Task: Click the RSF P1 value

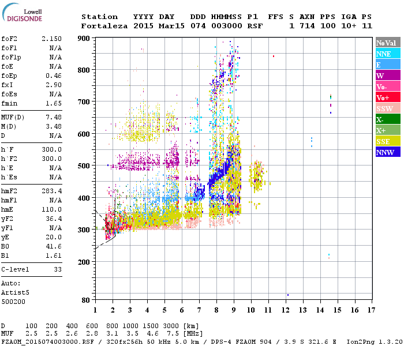Action: click(255, 26)
